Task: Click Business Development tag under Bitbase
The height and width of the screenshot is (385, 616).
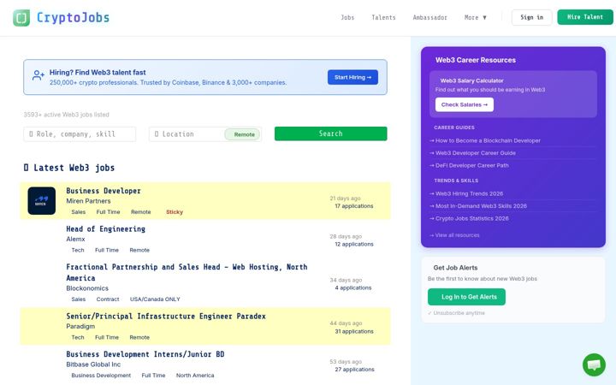Action: click(101, 376)
